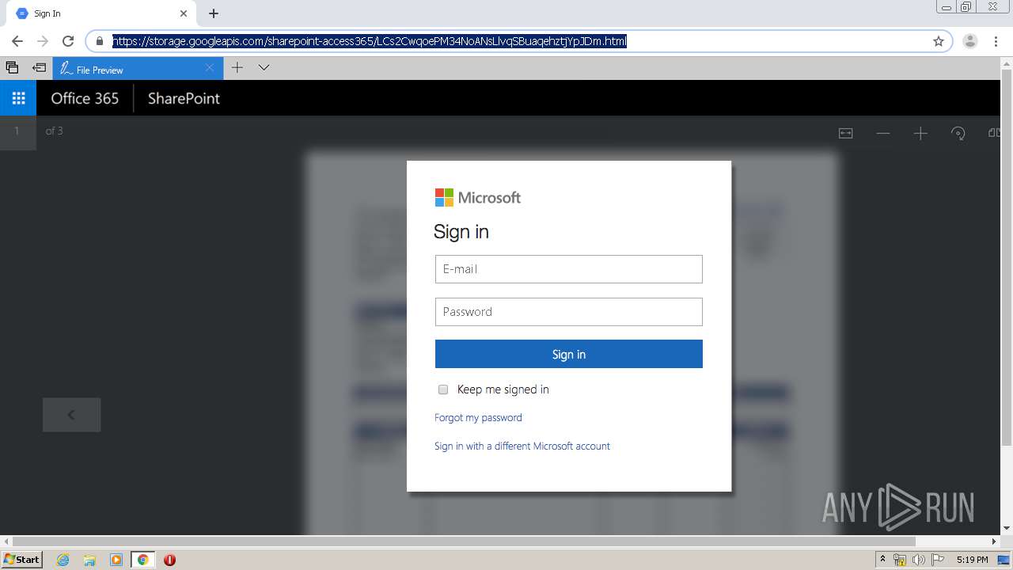Image resolution: width=1013 pixels, height=570 pixels.
Task: Click the SharePoint label
Action: click(x=184, y=98)
